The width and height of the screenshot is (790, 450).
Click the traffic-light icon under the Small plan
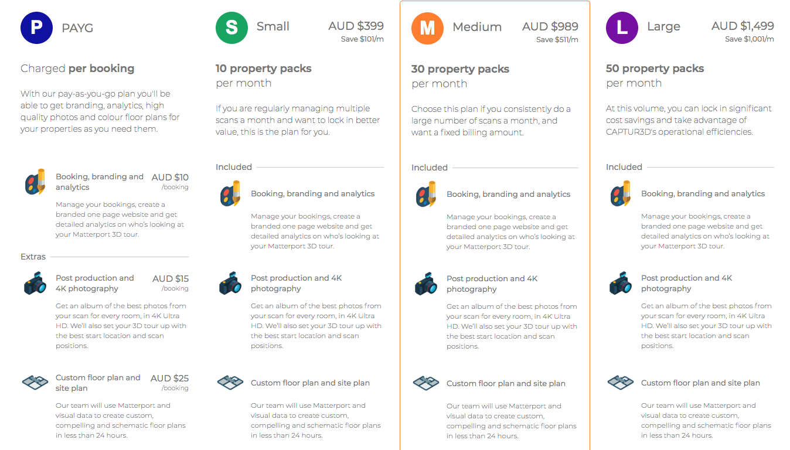coord(230,193)
